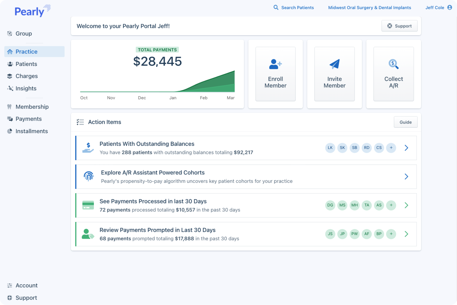Click the sidebar Support lifebuoy icon
Viewport: 457px width, 305px height.
[x=10, y=298]
